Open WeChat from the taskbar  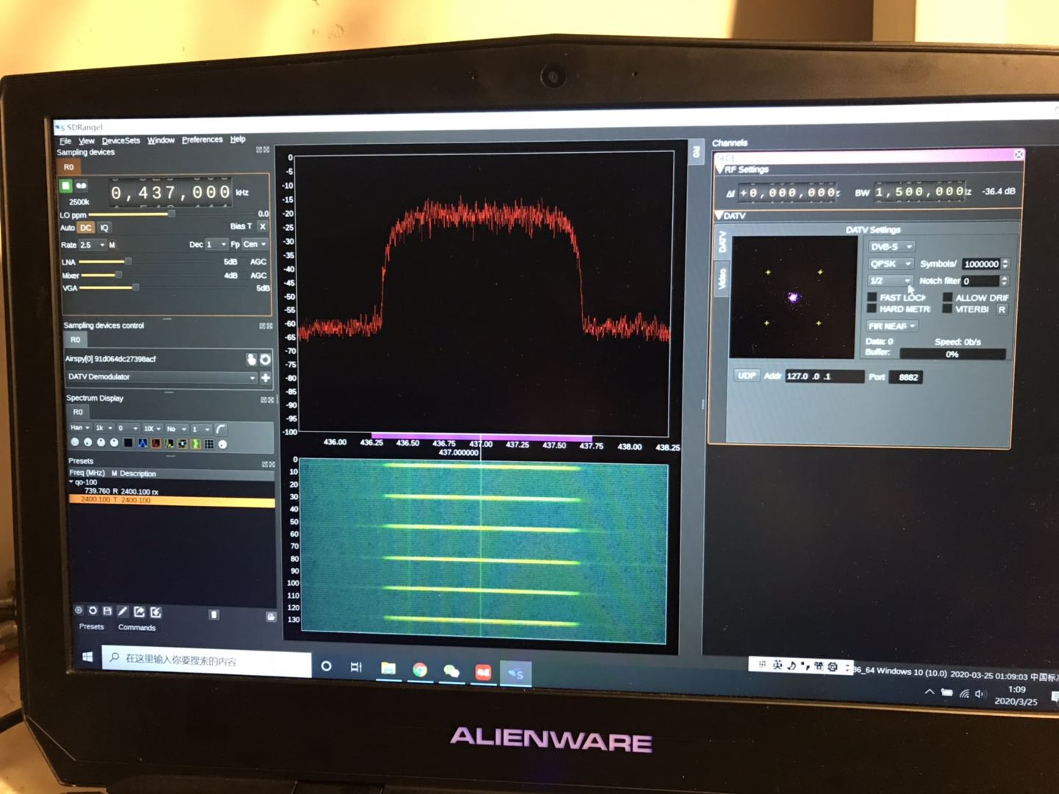click(x=452, y=670)
